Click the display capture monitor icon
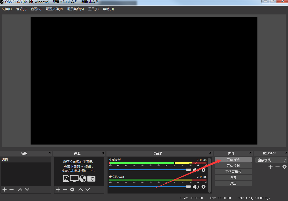 coord(74,179)
